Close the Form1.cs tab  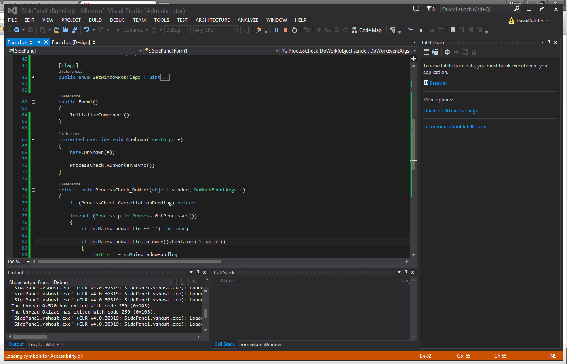pyautogui.click(x=46, y=42)
